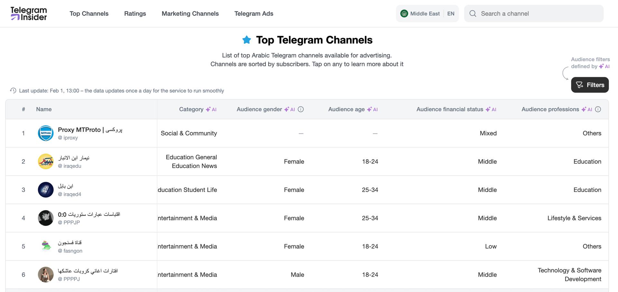Click the info icon next to Audience professions
This screenshot has height=292, width=618.
click(598, 109)
